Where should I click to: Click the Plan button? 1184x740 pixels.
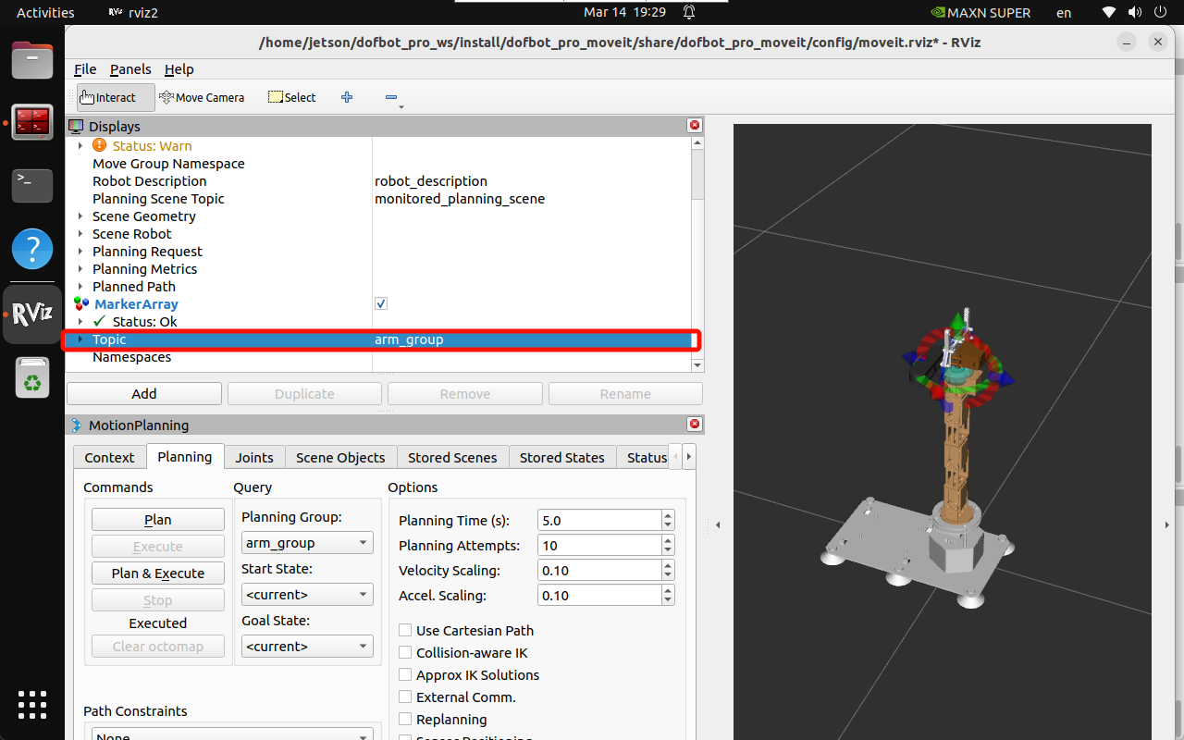click(158, 520)
